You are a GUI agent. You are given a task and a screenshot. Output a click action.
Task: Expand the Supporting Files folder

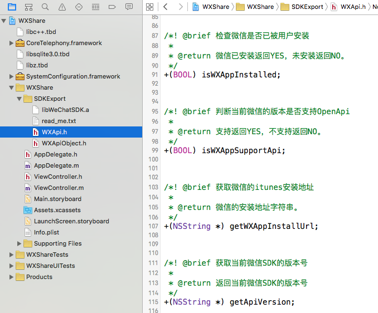pos(20,243)
